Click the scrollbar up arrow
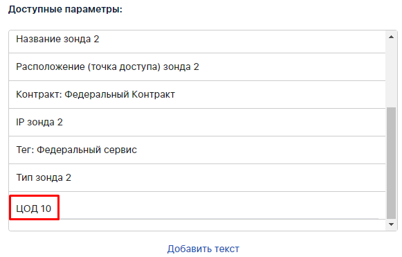The width and height of the screenshot is (402, 257). (391, 37)
